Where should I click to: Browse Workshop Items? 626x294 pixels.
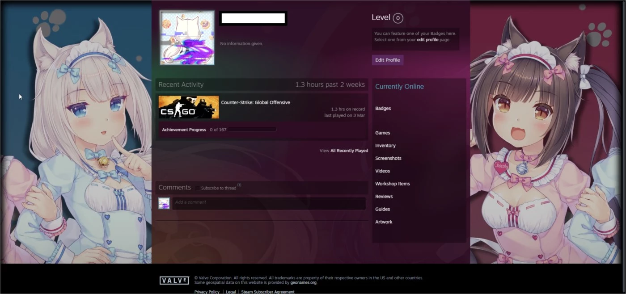pos(393,184)
